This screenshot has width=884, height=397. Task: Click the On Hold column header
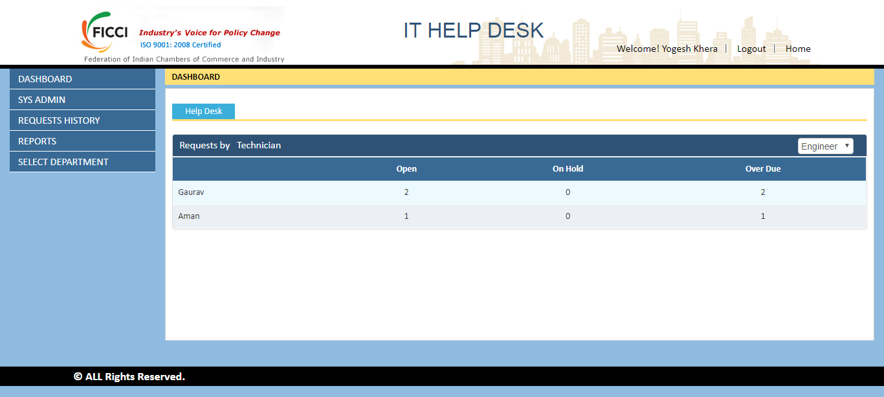pos(568,168)
